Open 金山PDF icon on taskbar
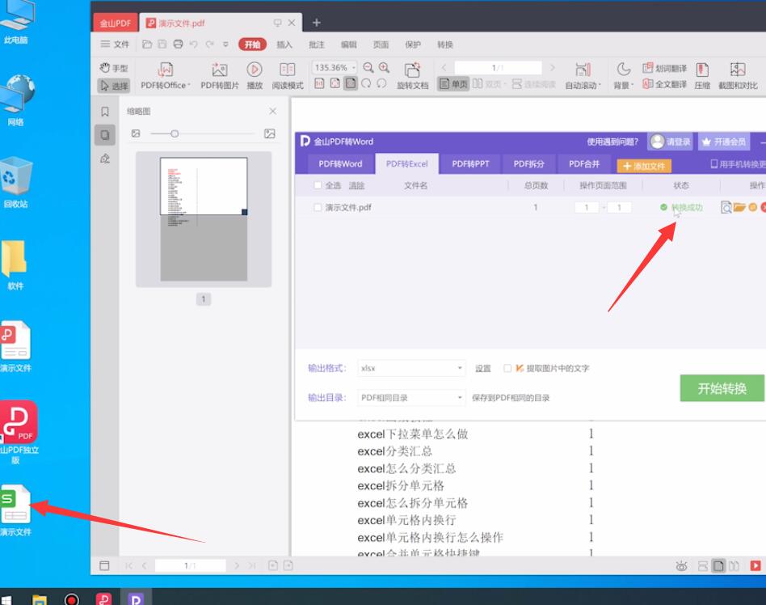 tap(104, 599)
